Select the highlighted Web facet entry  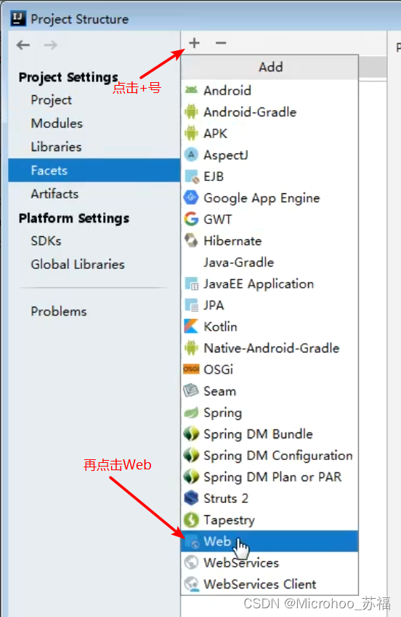270,541
